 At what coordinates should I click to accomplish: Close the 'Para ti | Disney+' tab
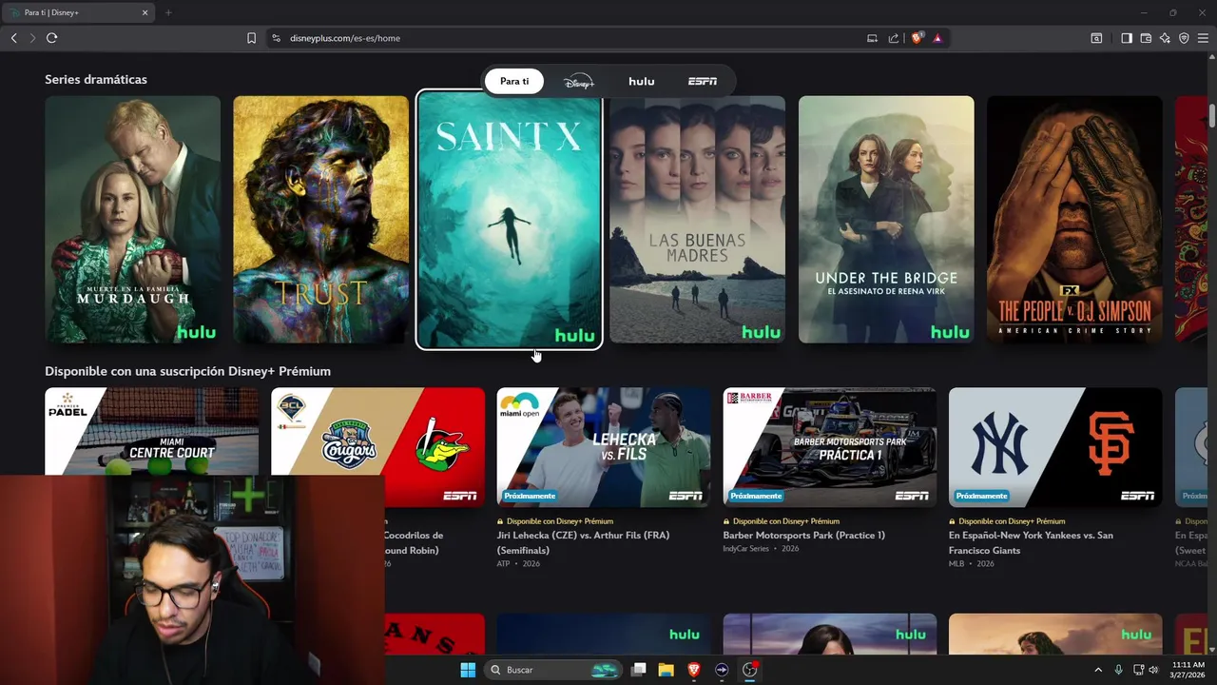(x=145, y=12)
